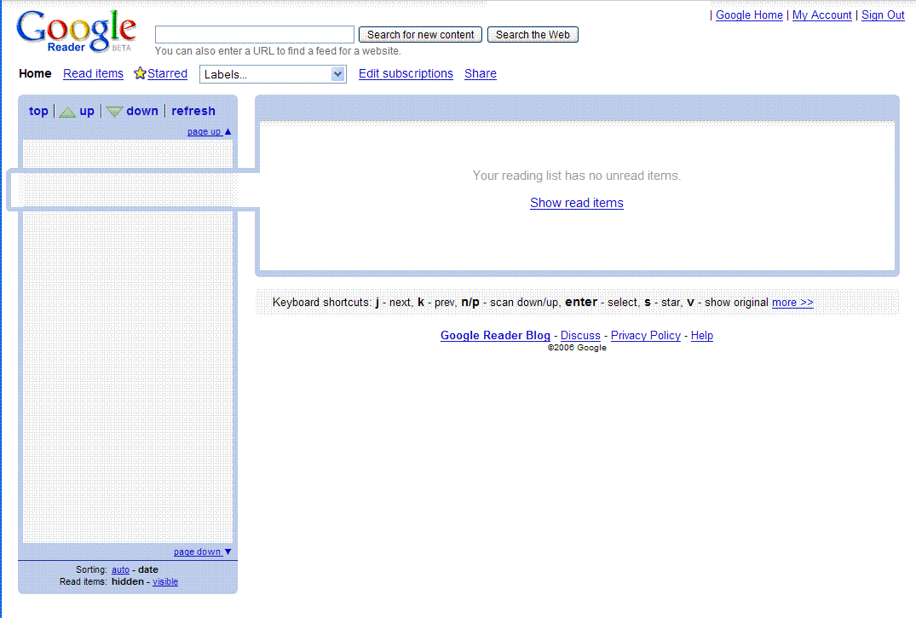
Task: Click the yellow star icon beside Starred
Action: [x=140, y=73]
